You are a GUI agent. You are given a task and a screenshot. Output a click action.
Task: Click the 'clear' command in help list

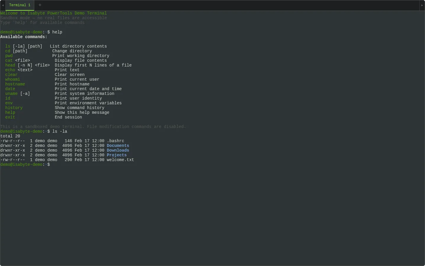[12, 75]
